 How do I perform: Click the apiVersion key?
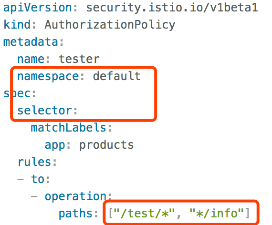click(38, 8)
